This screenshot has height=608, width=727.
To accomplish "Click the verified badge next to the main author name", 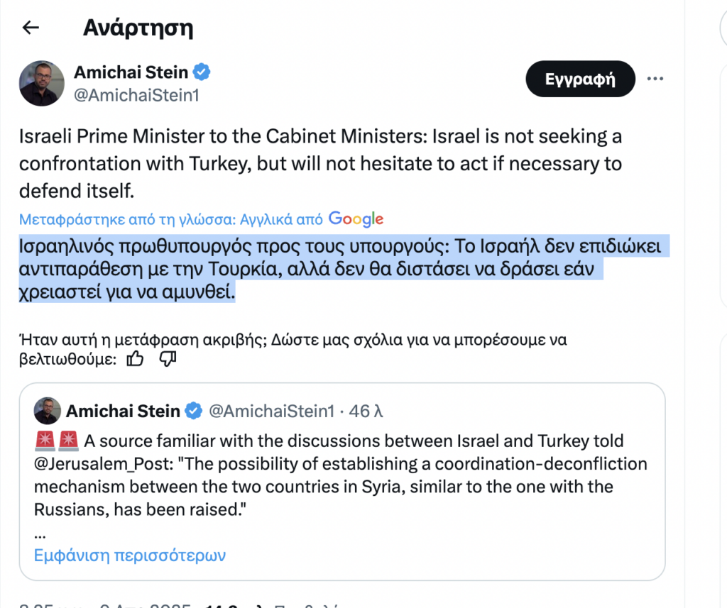I will click(x=202, y=72).
